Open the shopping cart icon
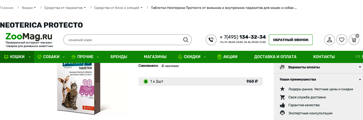Viewport: 363px width, 120px height. click(354, 40)
